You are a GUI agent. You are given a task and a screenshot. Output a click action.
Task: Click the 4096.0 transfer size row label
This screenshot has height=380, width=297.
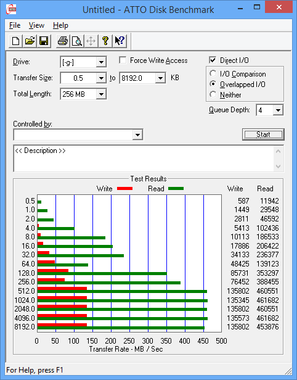pos(25,318)
